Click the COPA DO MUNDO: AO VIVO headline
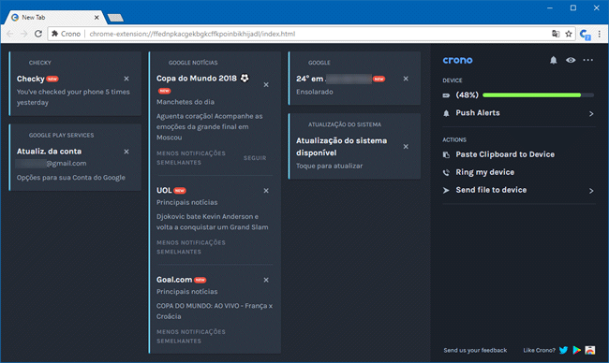This screenshot has width=609, height=363. 215,311
